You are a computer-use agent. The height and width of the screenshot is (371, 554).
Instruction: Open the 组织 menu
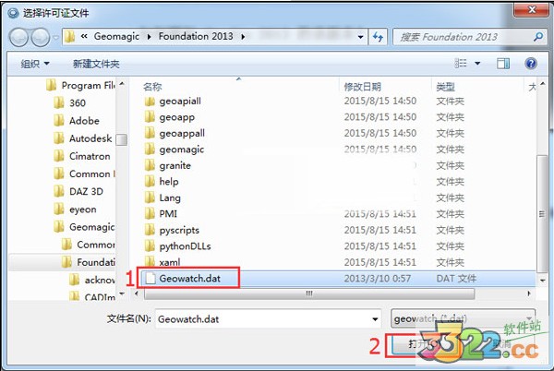tap(35, 64)
